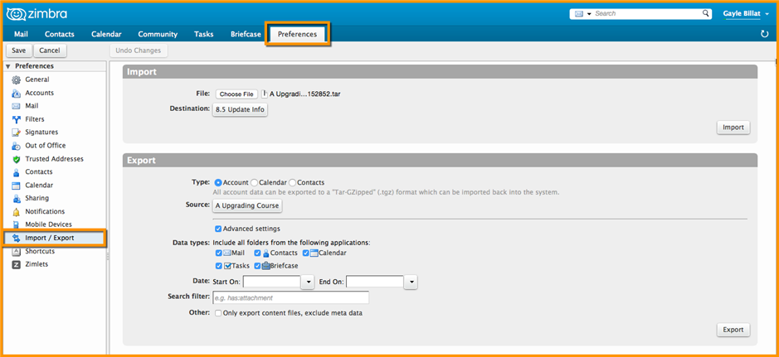Switch to the Community tab
779x357 pixels.
pos(158,34)
